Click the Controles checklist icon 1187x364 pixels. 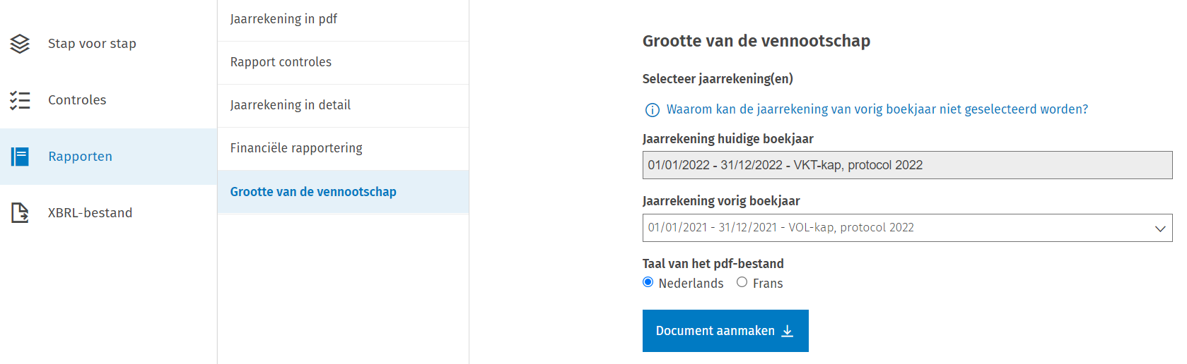point(20,100)
